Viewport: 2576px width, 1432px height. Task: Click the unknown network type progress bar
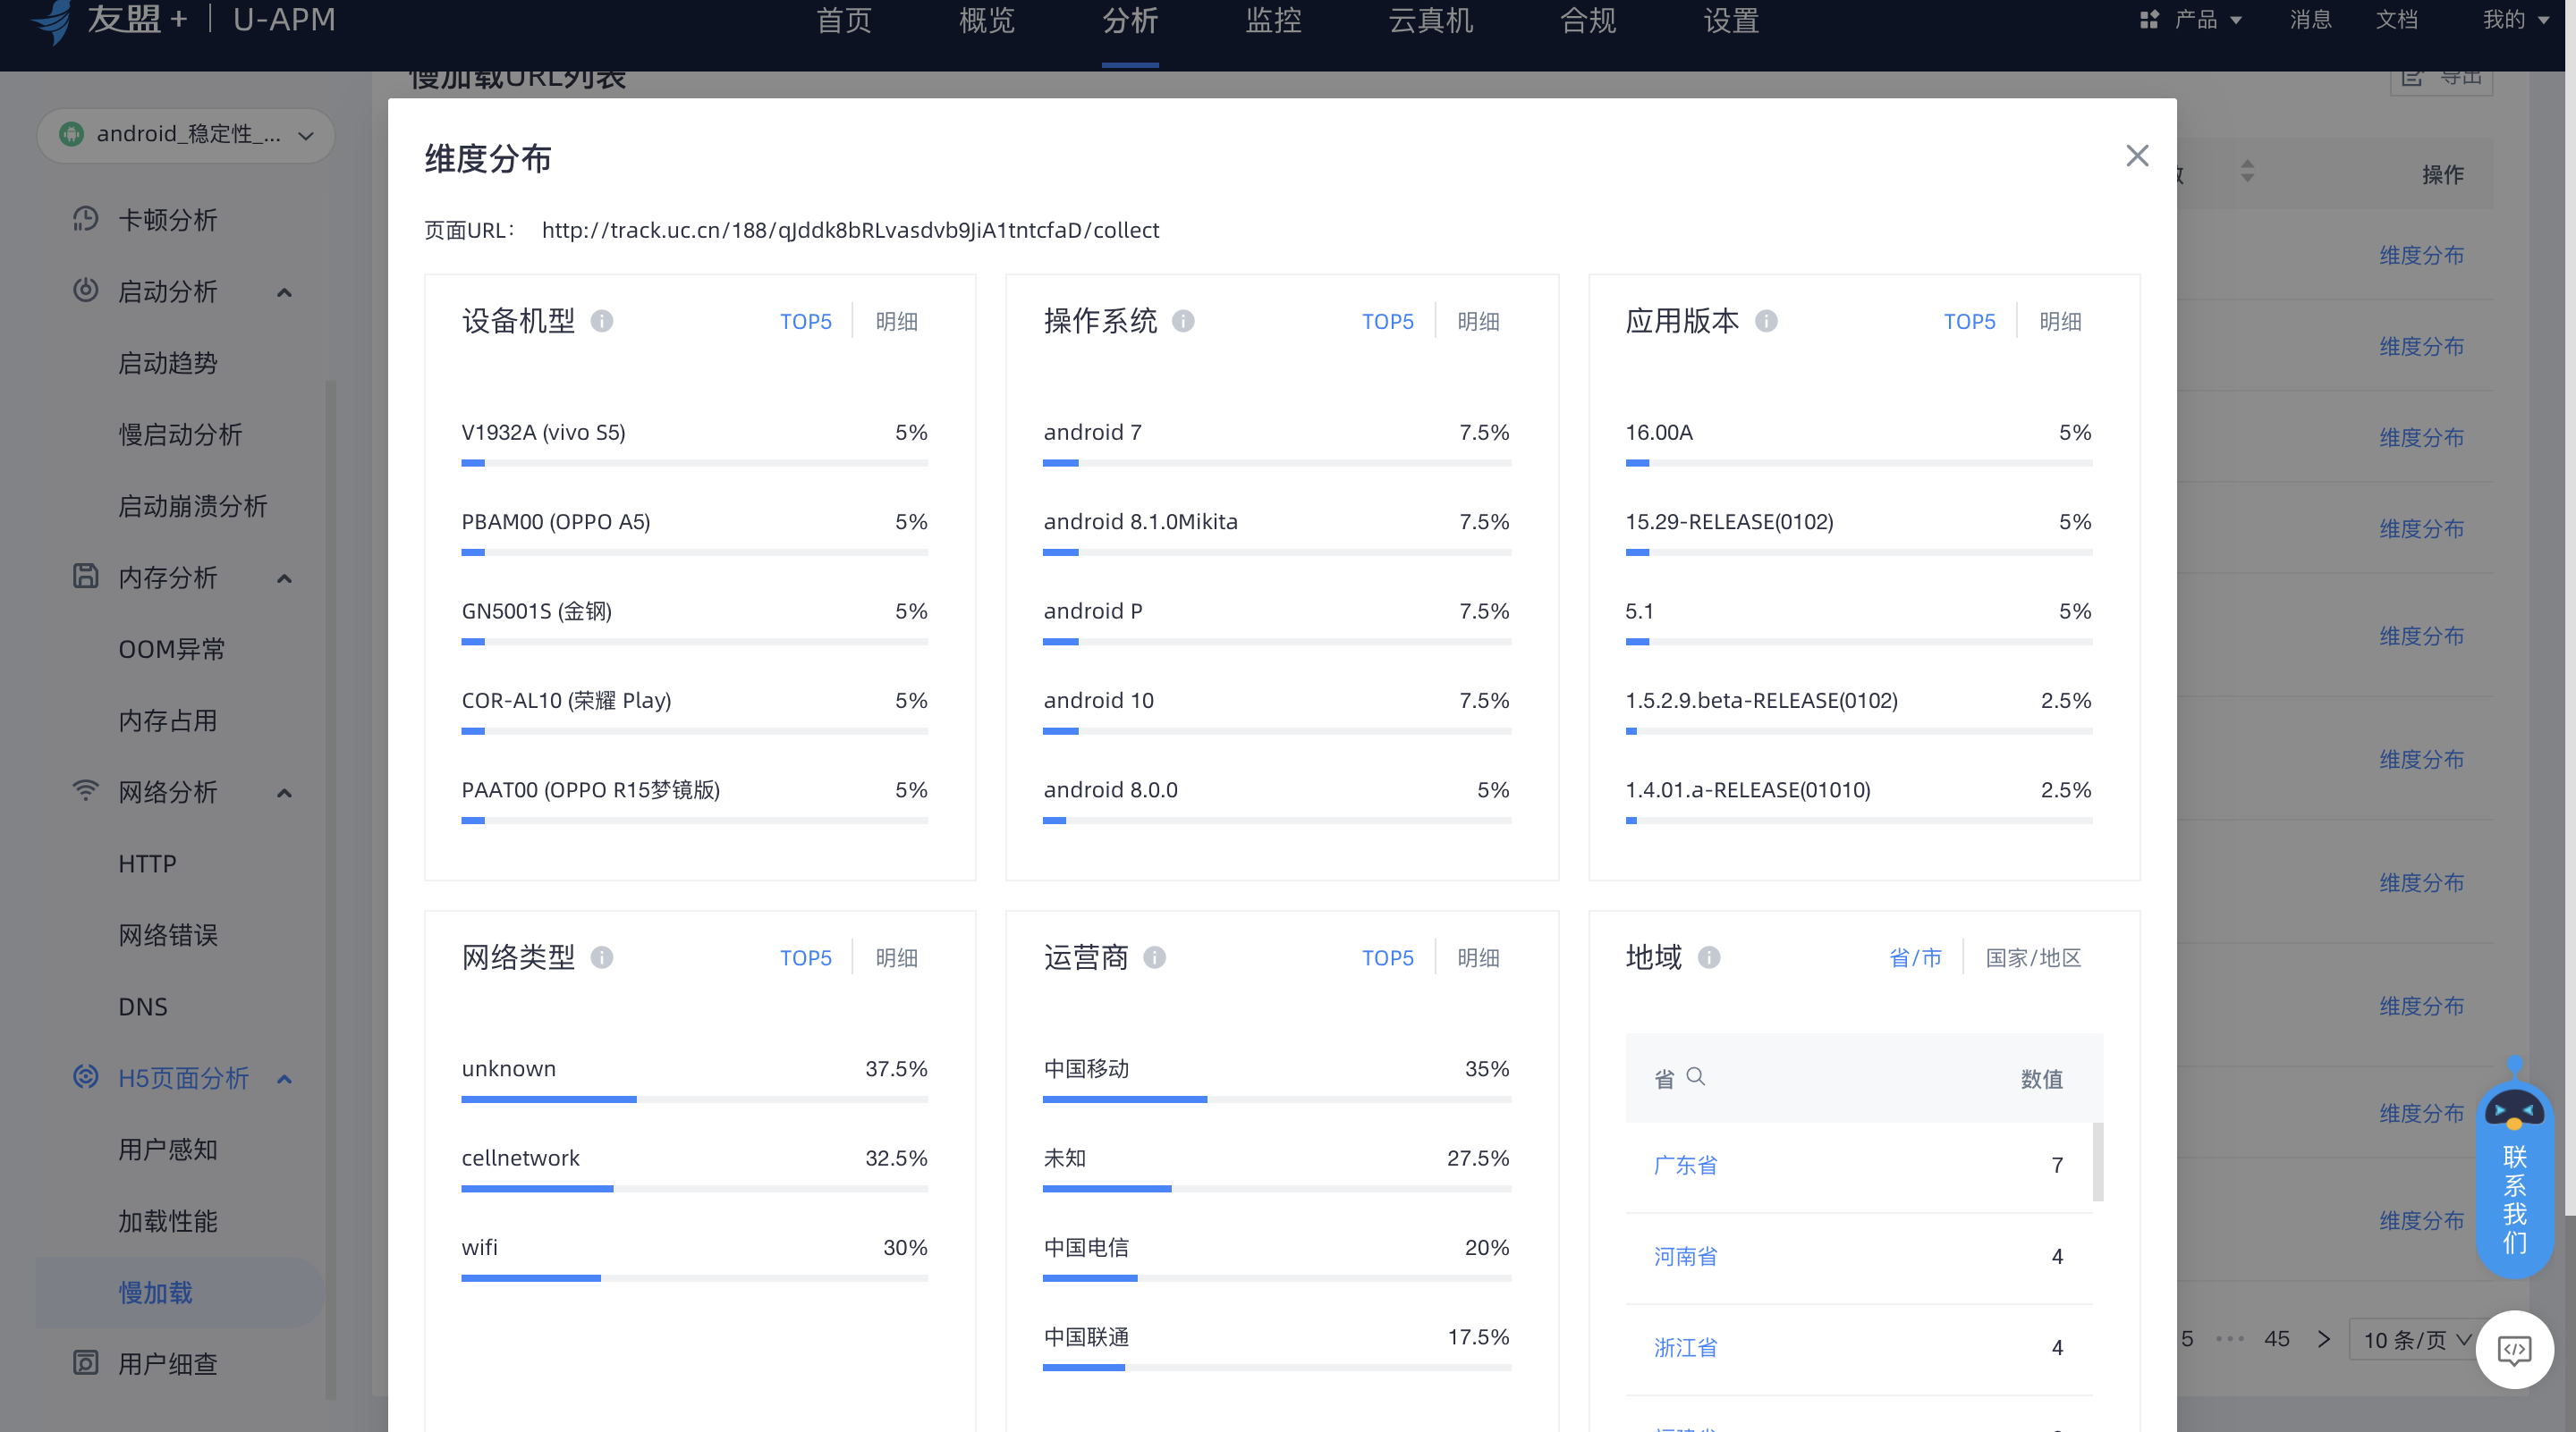694,1099
